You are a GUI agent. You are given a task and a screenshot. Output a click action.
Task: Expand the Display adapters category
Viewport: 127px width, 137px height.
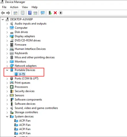click(x=7, y=37)
